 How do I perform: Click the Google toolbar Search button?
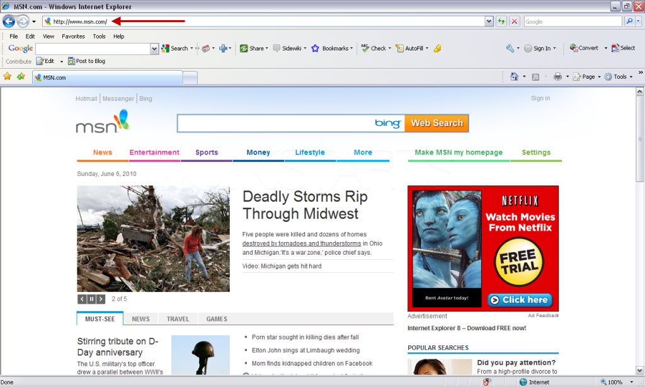click(175, 48)
